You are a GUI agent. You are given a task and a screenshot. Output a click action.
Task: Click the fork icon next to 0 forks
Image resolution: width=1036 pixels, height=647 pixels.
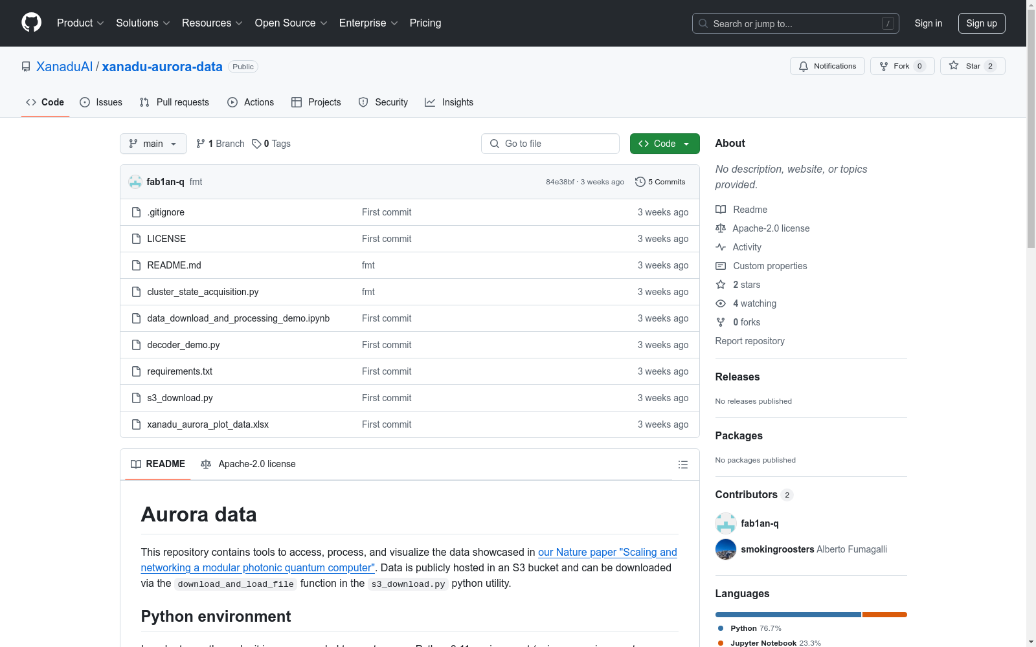click(721, 322)
